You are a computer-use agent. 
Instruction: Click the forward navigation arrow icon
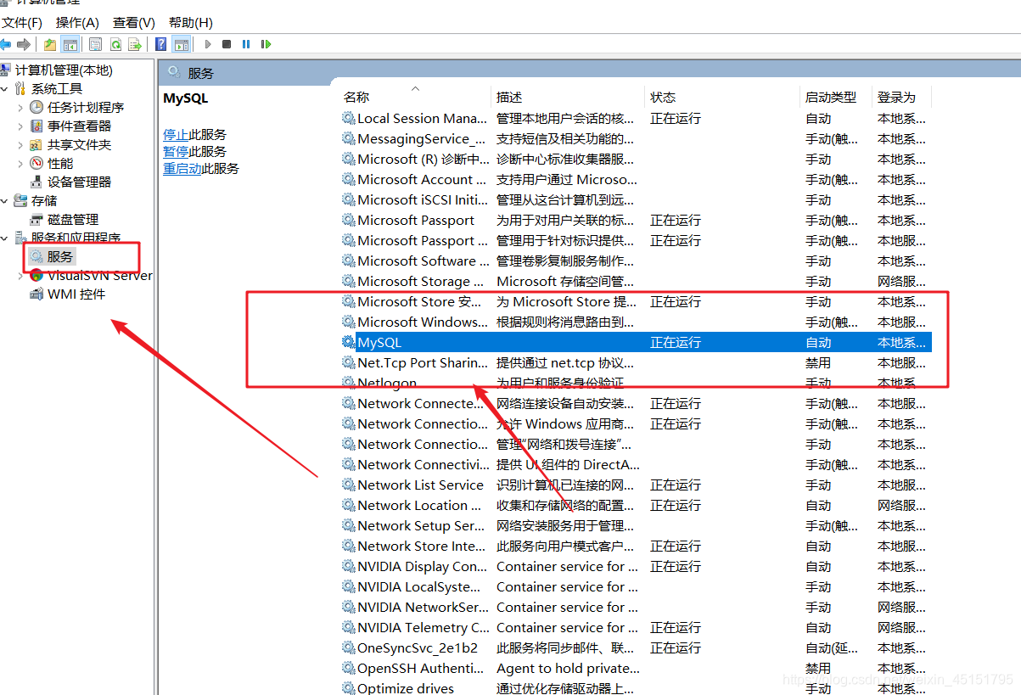[22, 44]
